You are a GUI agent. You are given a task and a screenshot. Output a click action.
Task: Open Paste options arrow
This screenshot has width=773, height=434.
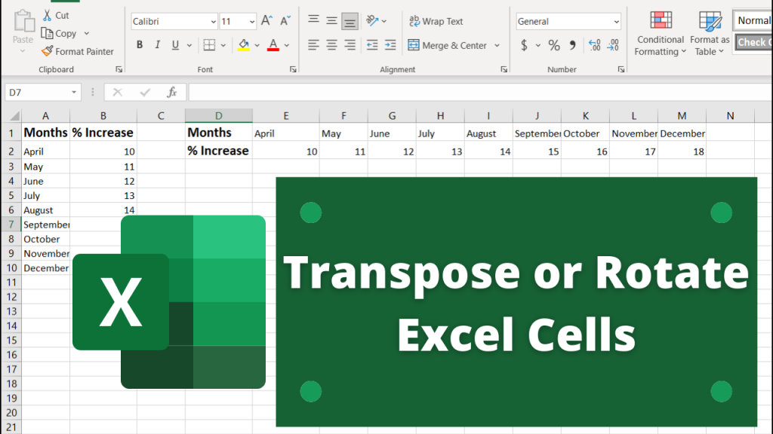23,51
